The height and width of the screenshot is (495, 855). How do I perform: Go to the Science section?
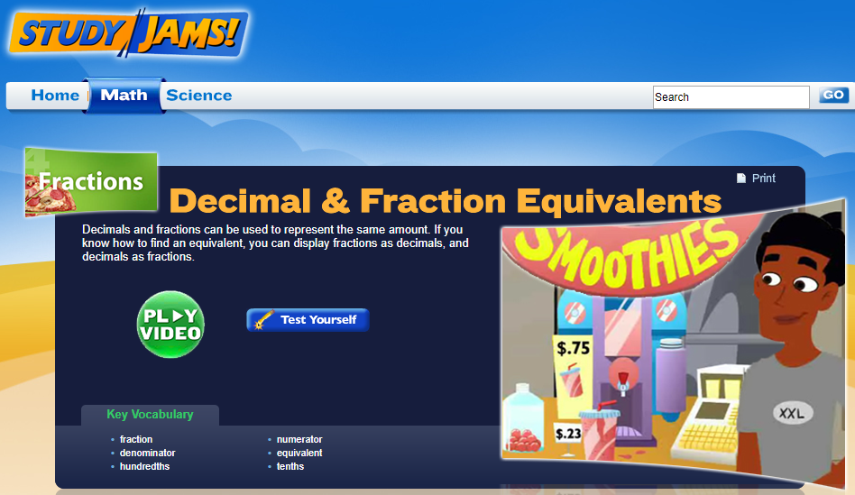click(199, 96)
